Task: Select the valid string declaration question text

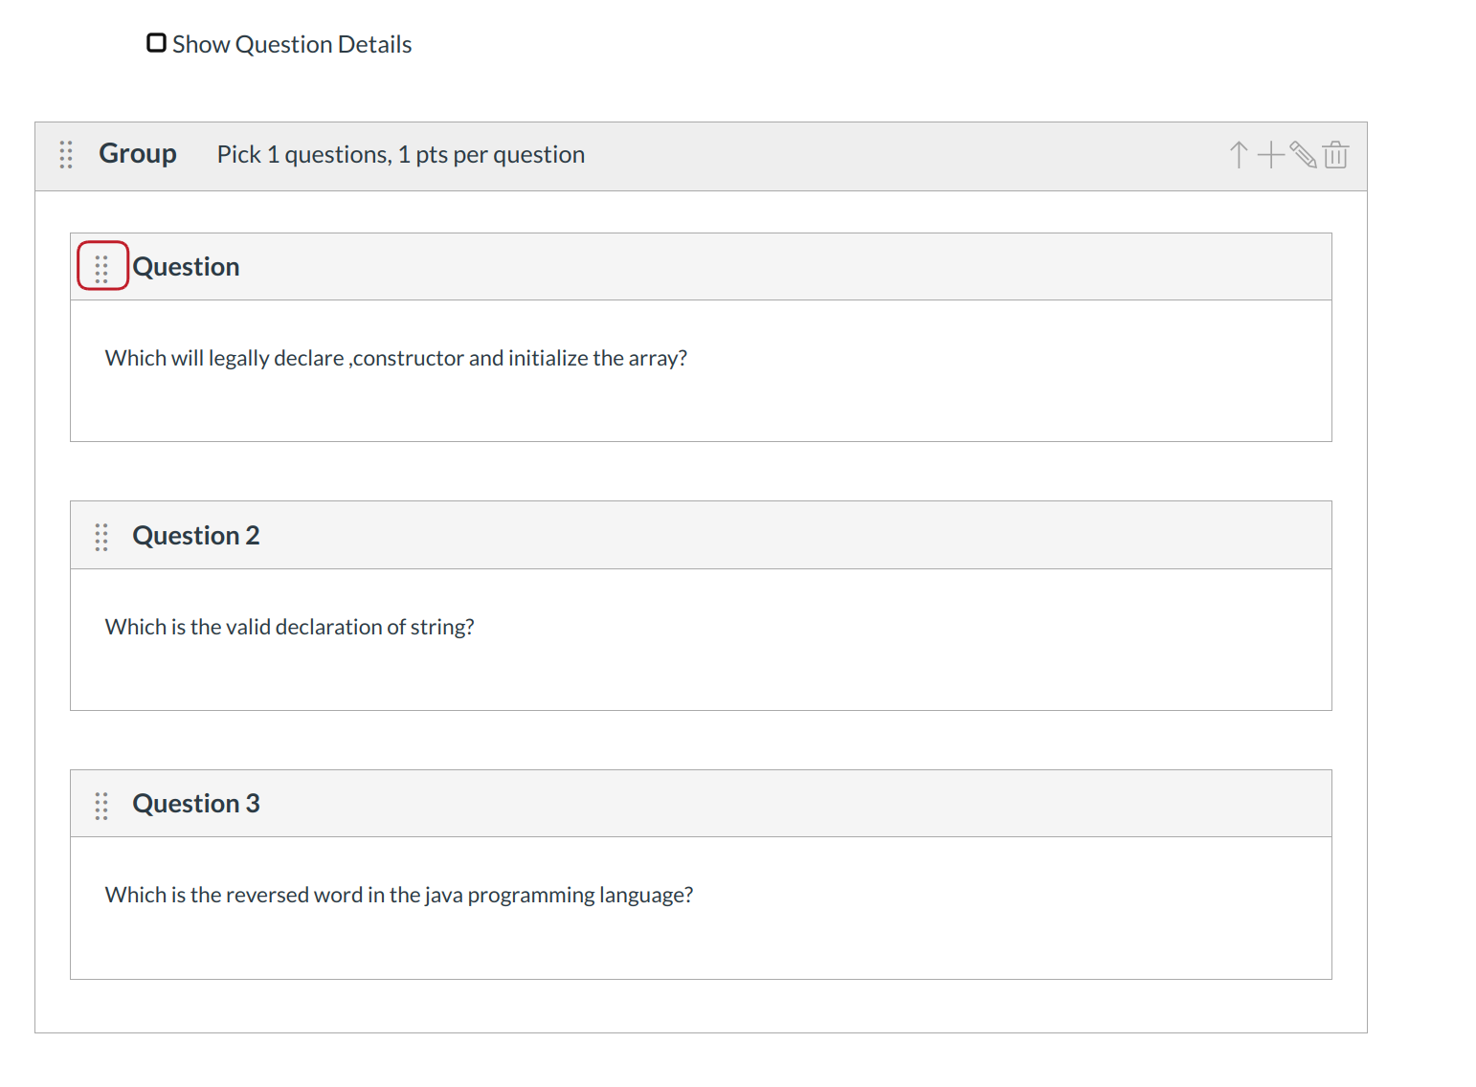Action: click(x=289, y=628)
